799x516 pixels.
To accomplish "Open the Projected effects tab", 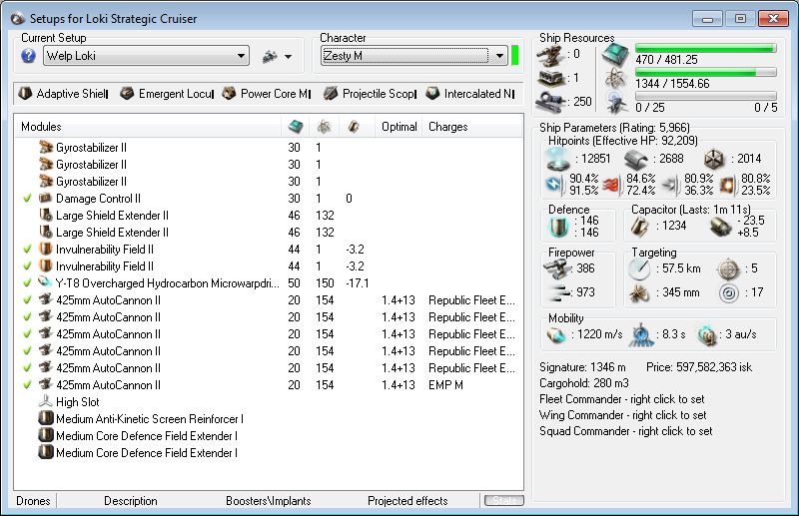I will pos(407,501).
